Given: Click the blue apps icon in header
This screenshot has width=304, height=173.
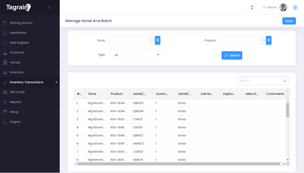Looking at the screenshot, I should (x=252, y=7).
